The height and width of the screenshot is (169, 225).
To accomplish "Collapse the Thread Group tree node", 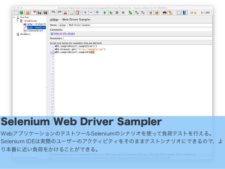I will (x=18, y=21).
